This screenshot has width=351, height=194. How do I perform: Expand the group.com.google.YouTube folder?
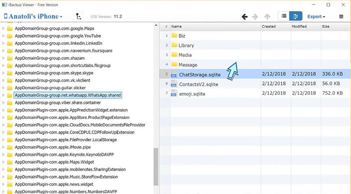coord(4,36)
